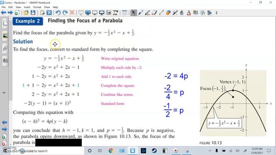The height and width of the screenshot is (155, 276).
Task: Choose the Select arrow tool
Action: [x=134, y=12]
